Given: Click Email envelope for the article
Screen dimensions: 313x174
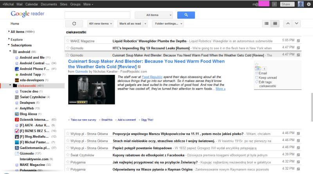Looking at the screenshot, I should point(257,73).
